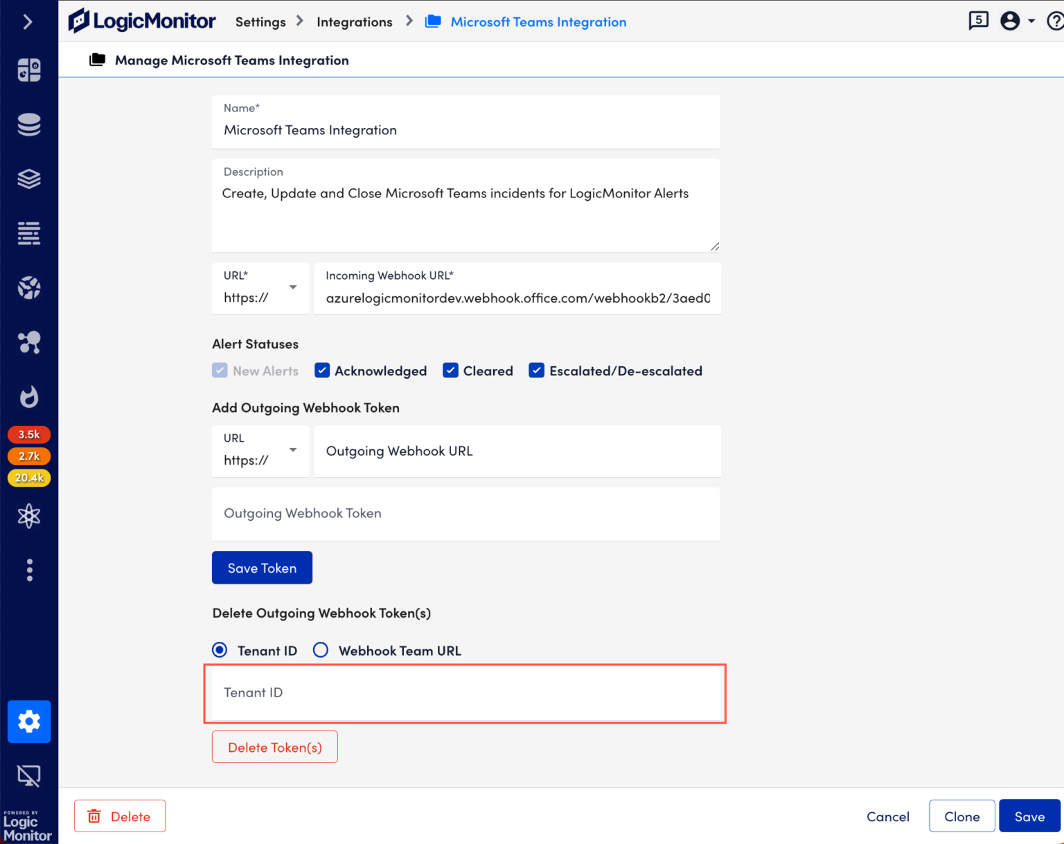Viewport: 1064px width, 844px height.
Task: Uncheck the Acknowledged alert status checkbox
Action: pos(322,370)
